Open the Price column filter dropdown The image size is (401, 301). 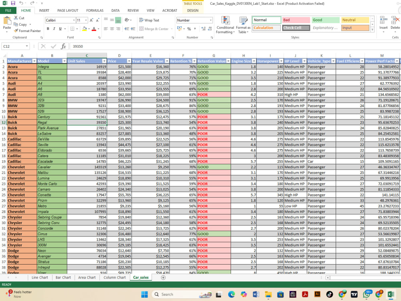click(129, 61)
